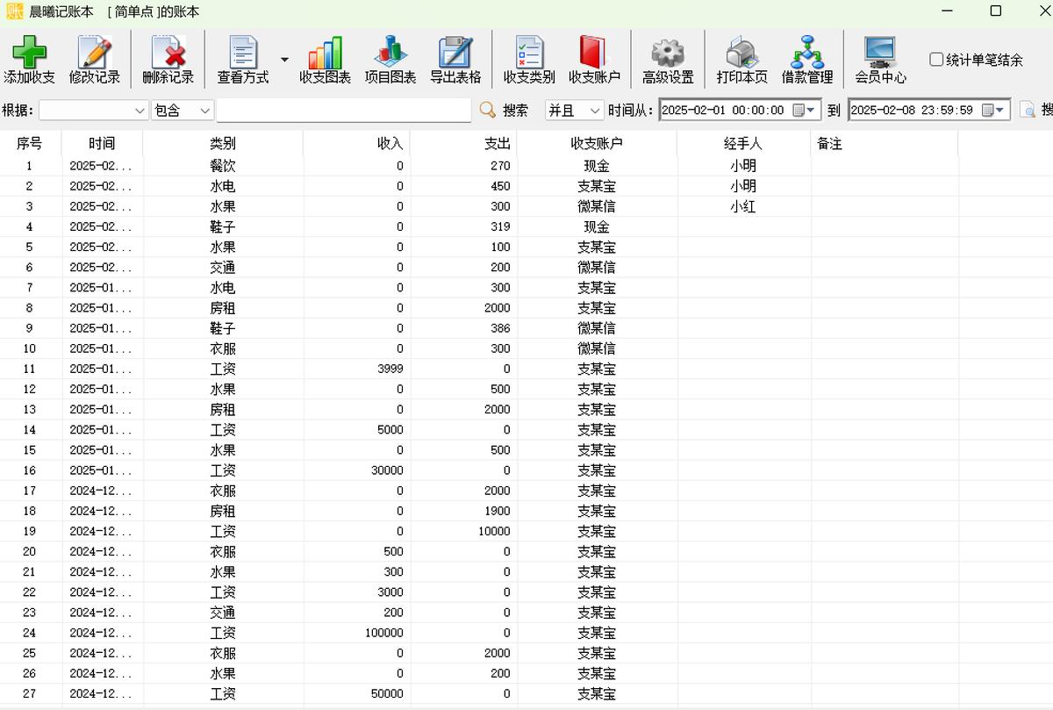Sort by 时间 column header
This screenshot has width=1053, height=710.
102,144
